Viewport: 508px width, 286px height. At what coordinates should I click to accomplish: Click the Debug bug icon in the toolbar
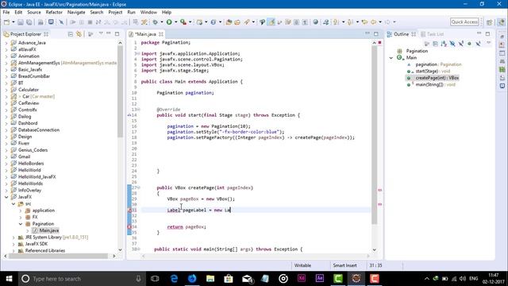click(156, 22)
